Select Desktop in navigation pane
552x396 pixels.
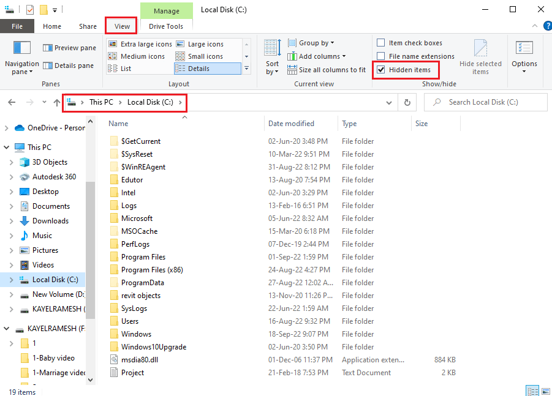[45, 192]
